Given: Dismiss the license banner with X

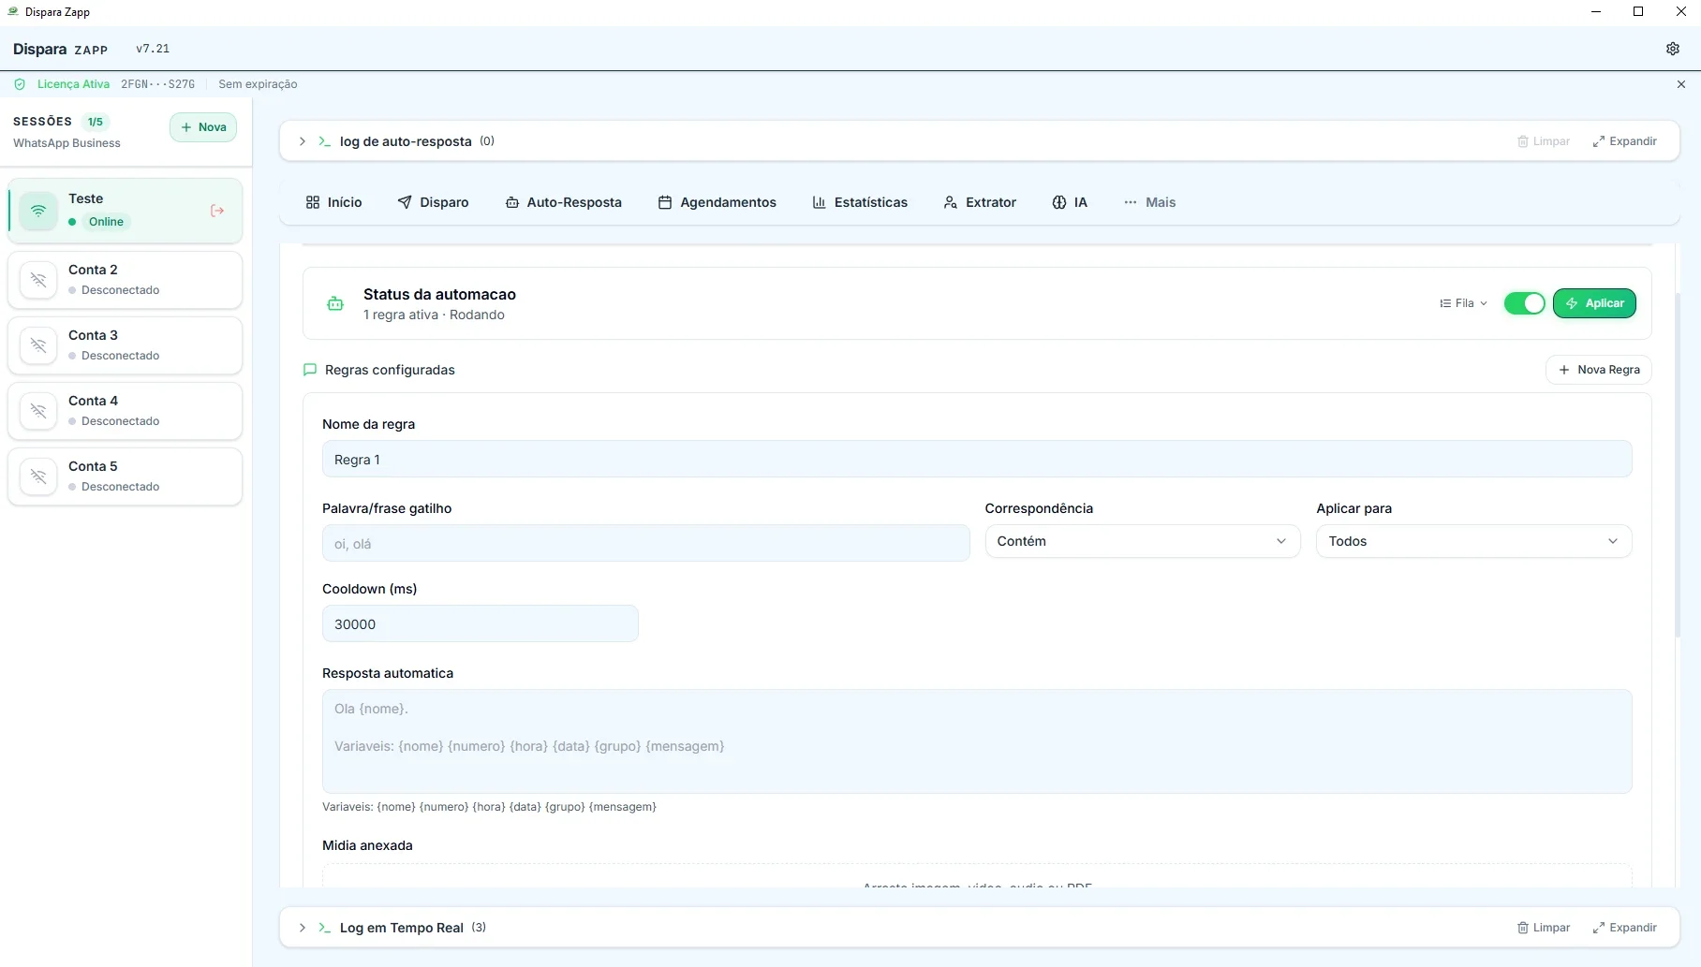Looking at the screenshot, I should 1680,84.
